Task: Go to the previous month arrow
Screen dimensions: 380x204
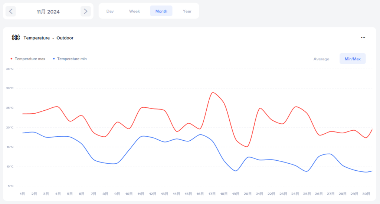Action: 11,11
